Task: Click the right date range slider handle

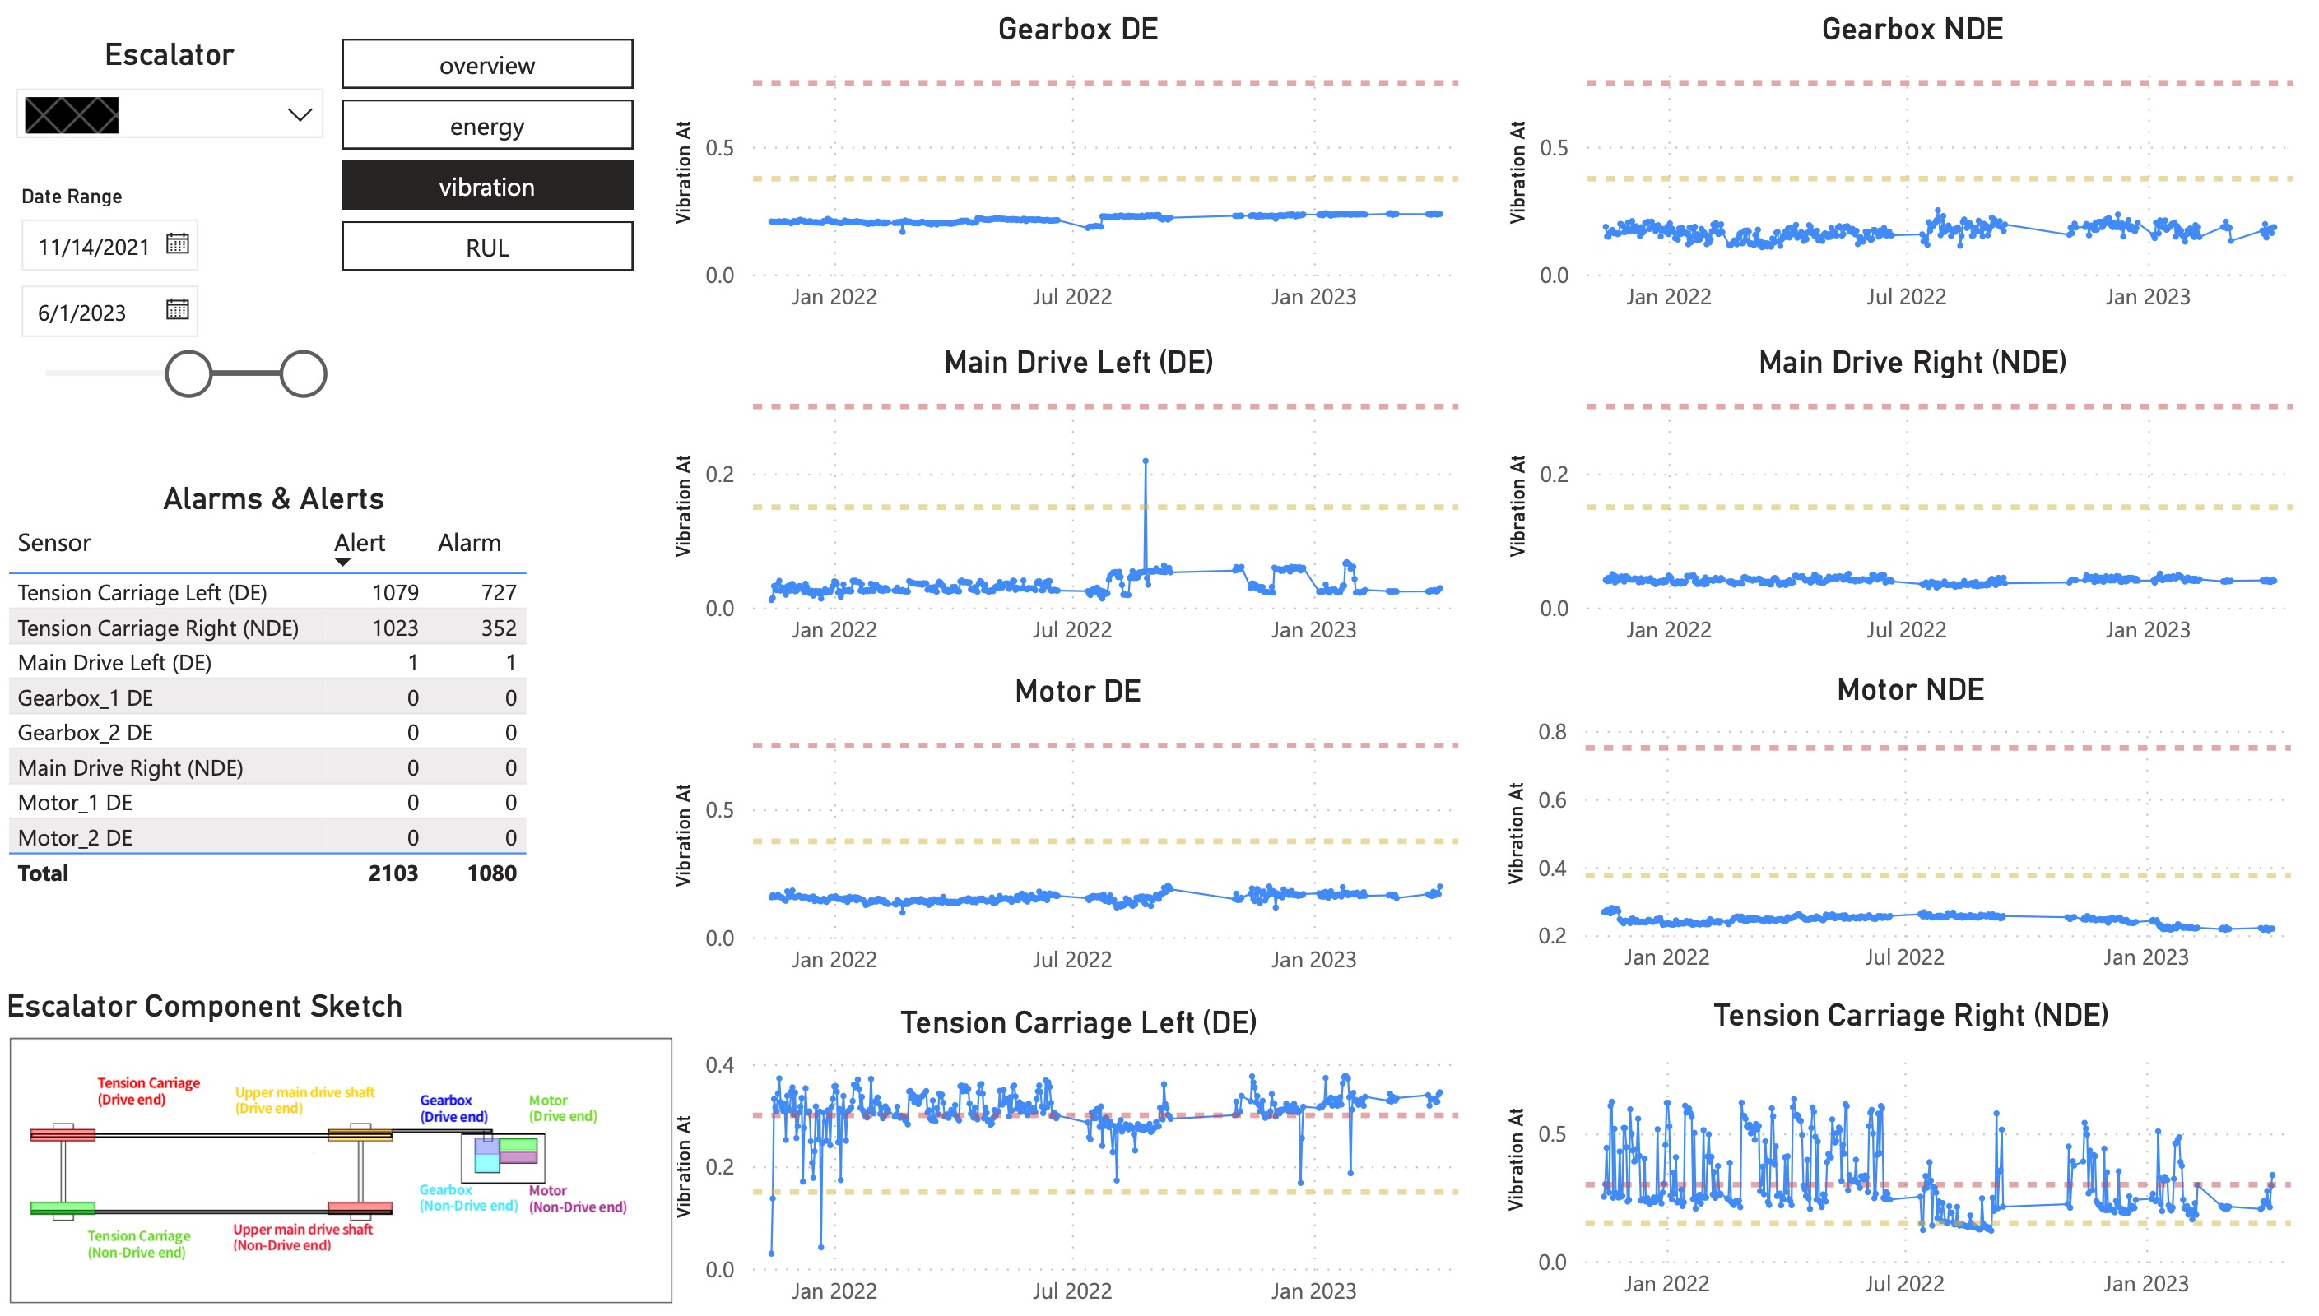Action: coord(303,374)
